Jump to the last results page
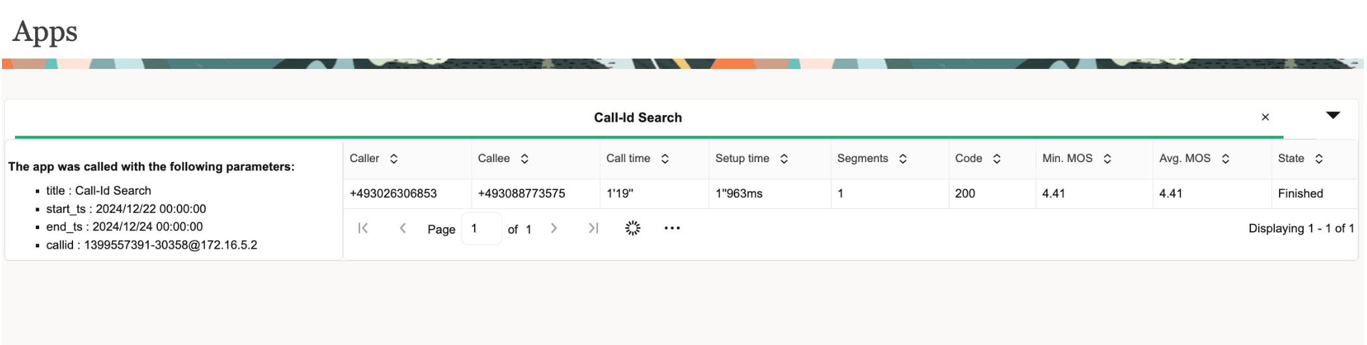The image size is (1367, 345). pos(593,228)
